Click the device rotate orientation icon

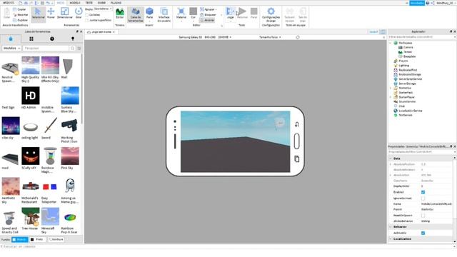click(298, 37)
